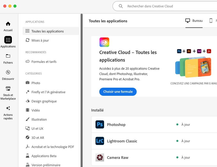This screenshot has width=217, height=167.
Task: Switch to the Bureau tab
Action: 194,21
